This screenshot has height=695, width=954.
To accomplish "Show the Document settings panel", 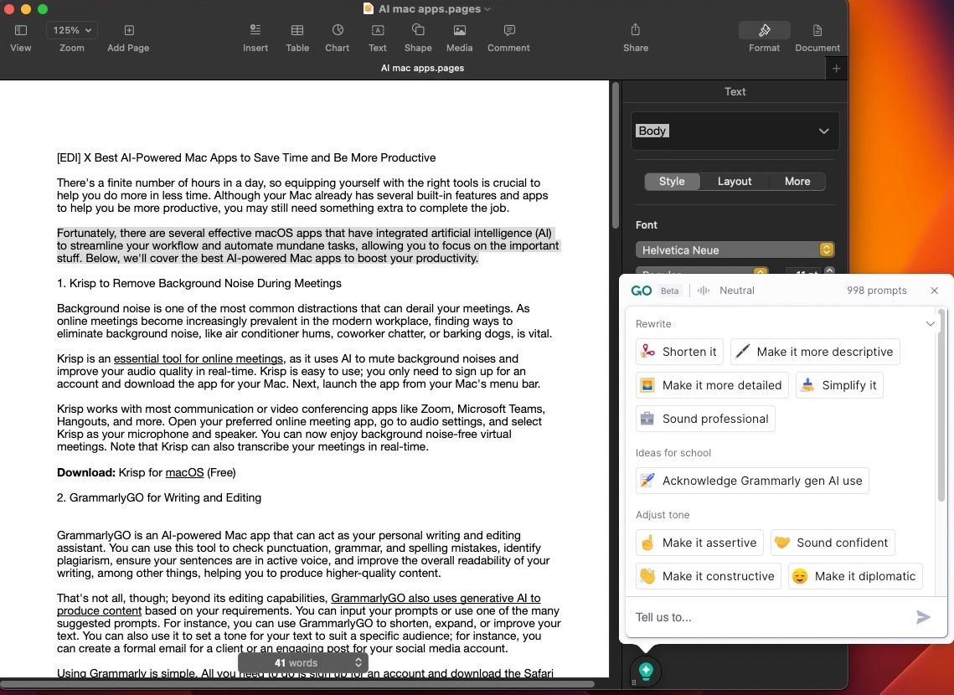I will click(x=817, y=37).
